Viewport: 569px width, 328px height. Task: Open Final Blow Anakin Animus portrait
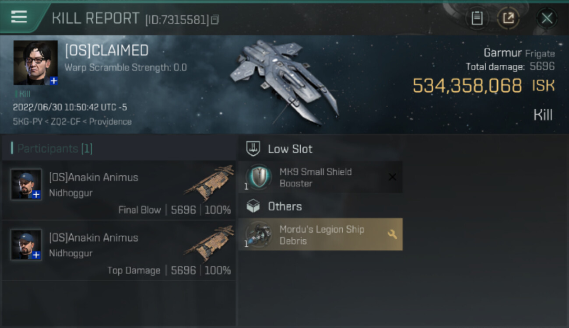(x=26, y=184)
